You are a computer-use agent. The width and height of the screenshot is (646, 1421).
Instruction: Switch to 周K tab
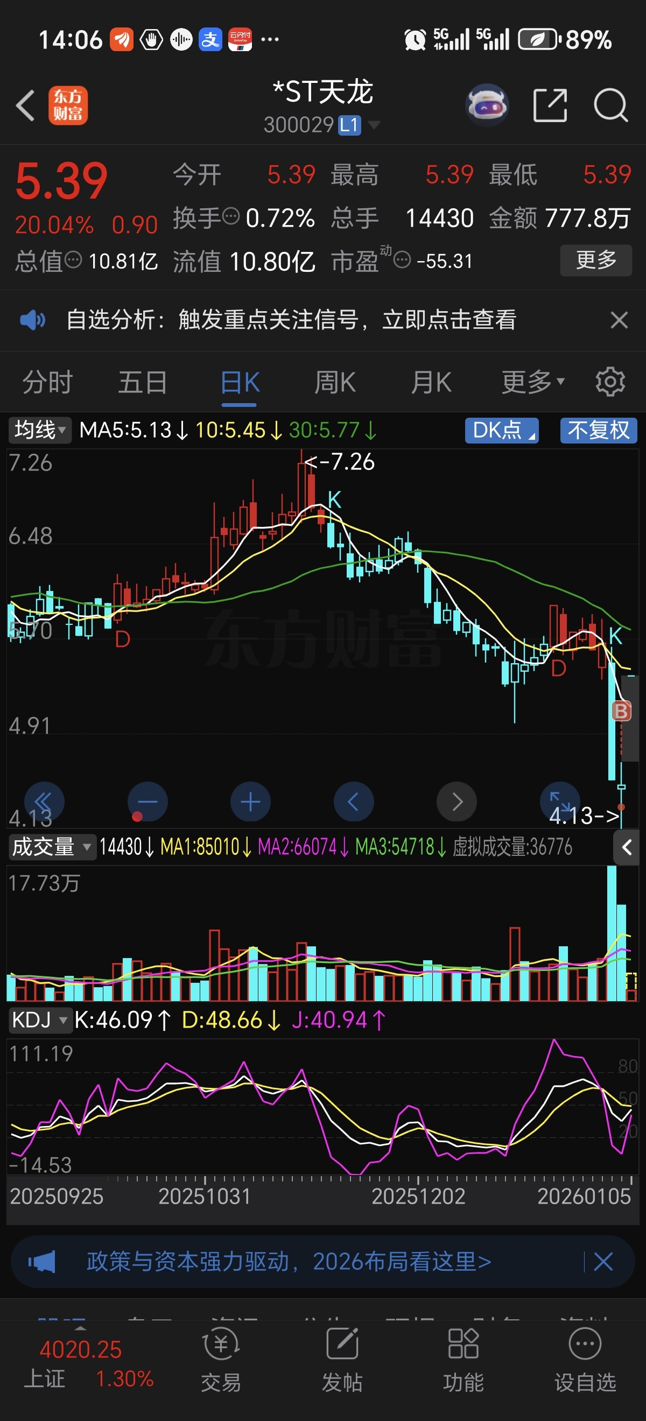(x=335, y=382)
